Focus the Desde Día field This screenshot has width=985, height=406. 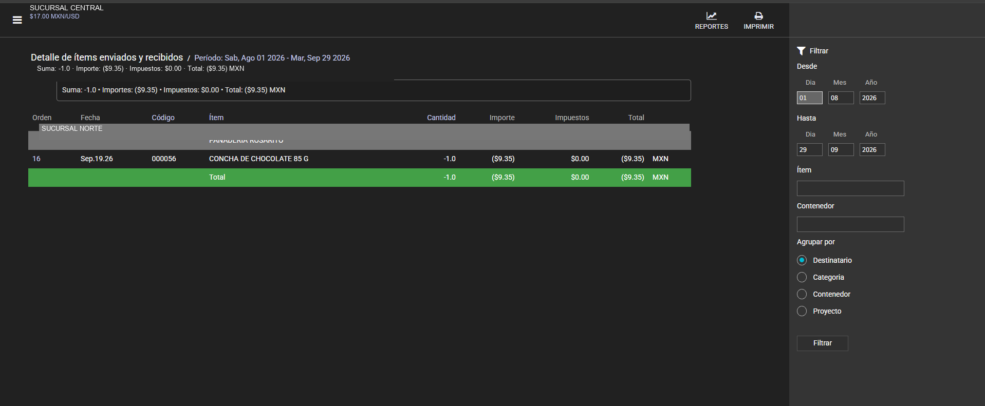pos(809,98)
